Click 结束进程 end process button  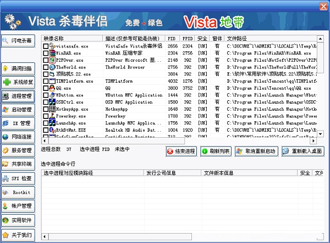pyautogui.click(x=182, y=151)
